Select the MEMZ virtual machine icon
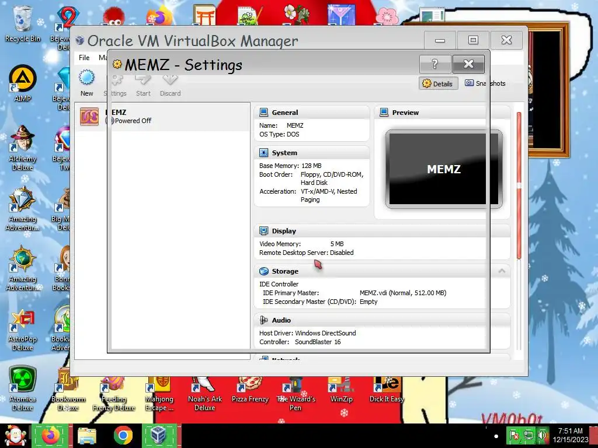This screenshot has height=448, width=598. coord(89,117)
